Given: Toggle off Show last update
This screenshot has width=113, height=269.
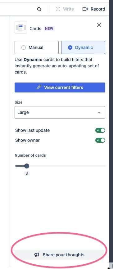Looking at the screenshot, I should 100,130.
